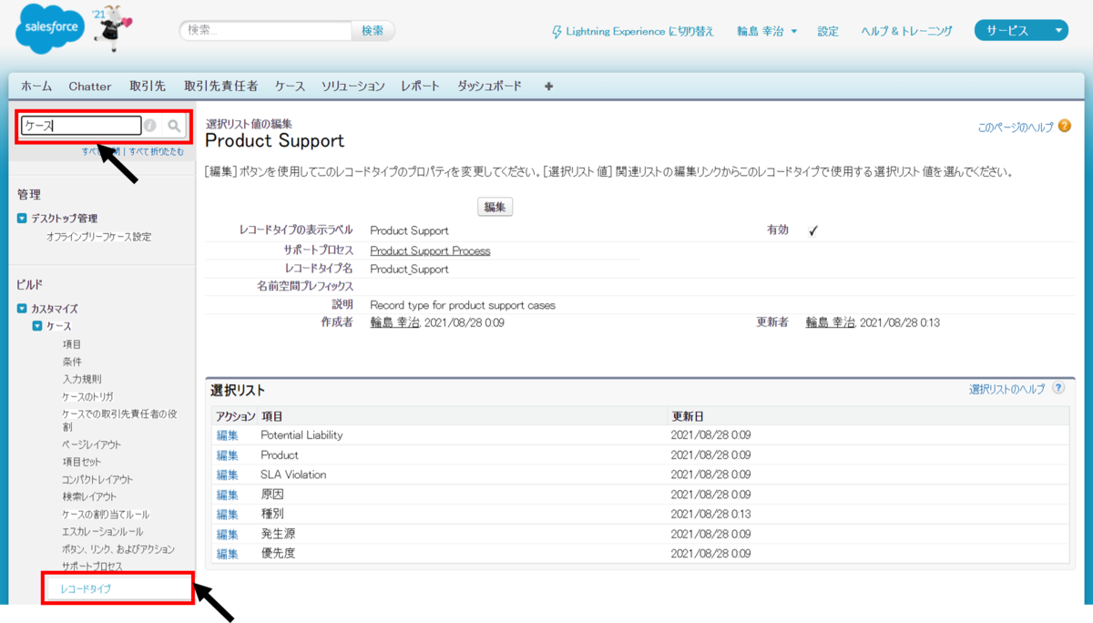This screenshot has height=623, width=1093.
Task: Open ケースのトリガ in sidebar
Action: (87, 396)
